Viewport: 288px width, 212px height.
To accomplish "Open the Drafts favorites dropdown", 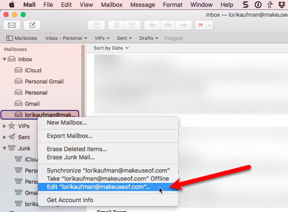I will pyautogui.click(x=148, y=38).
